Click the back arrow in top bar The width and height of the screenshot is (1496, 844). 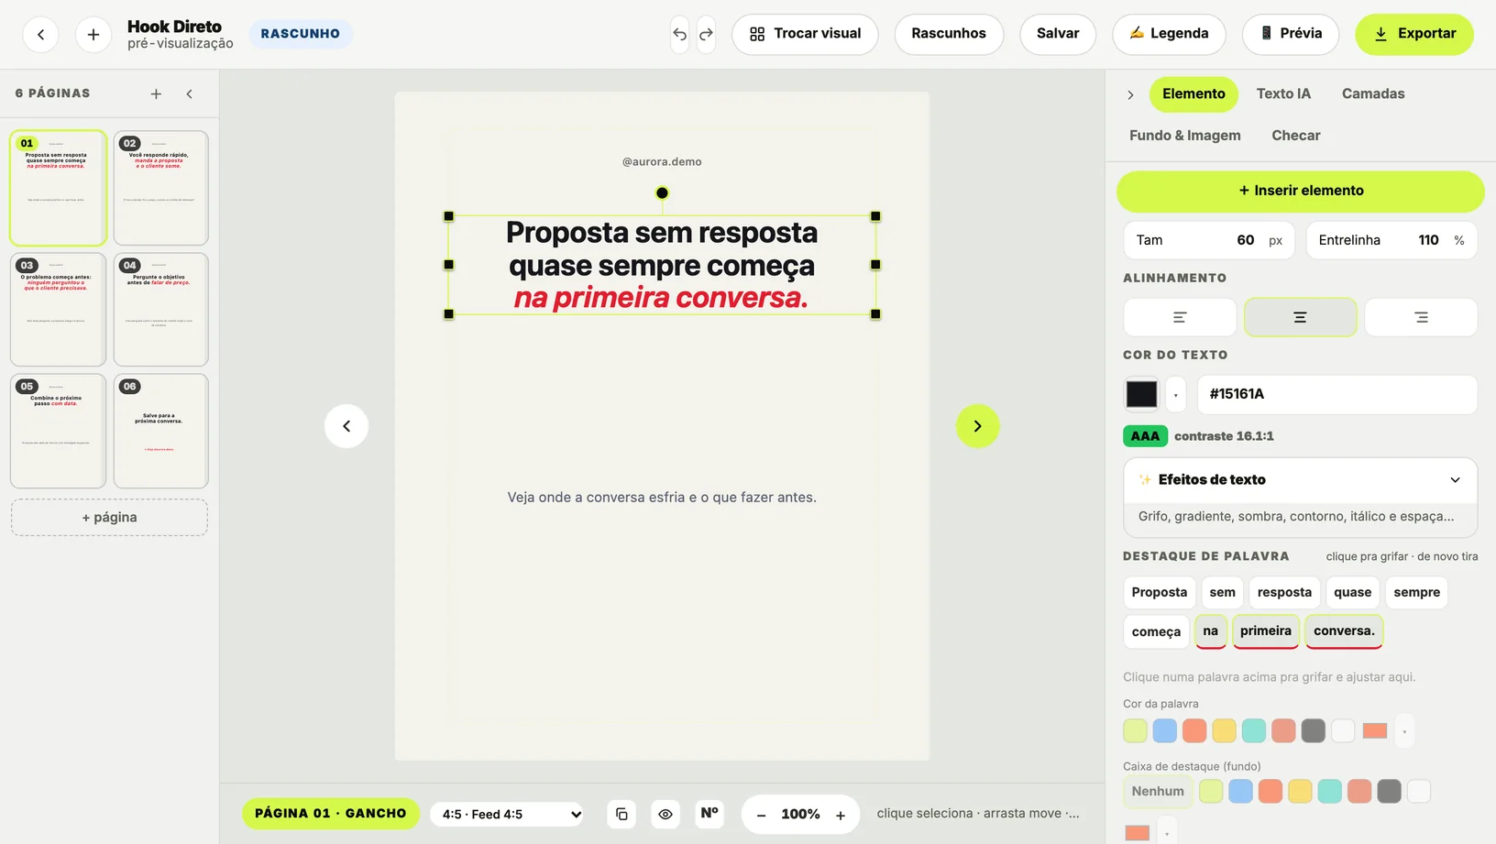click(40, 35)
